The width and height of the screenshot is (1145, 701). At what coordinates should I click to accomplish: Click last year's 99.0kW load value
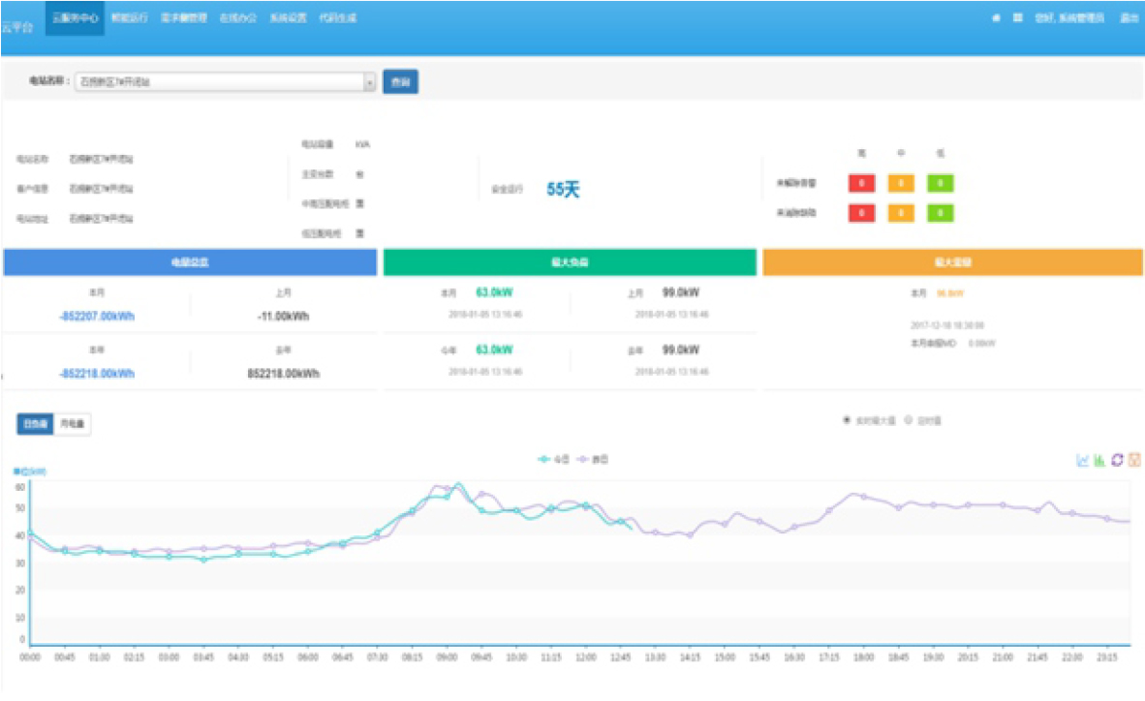point(681,350)
